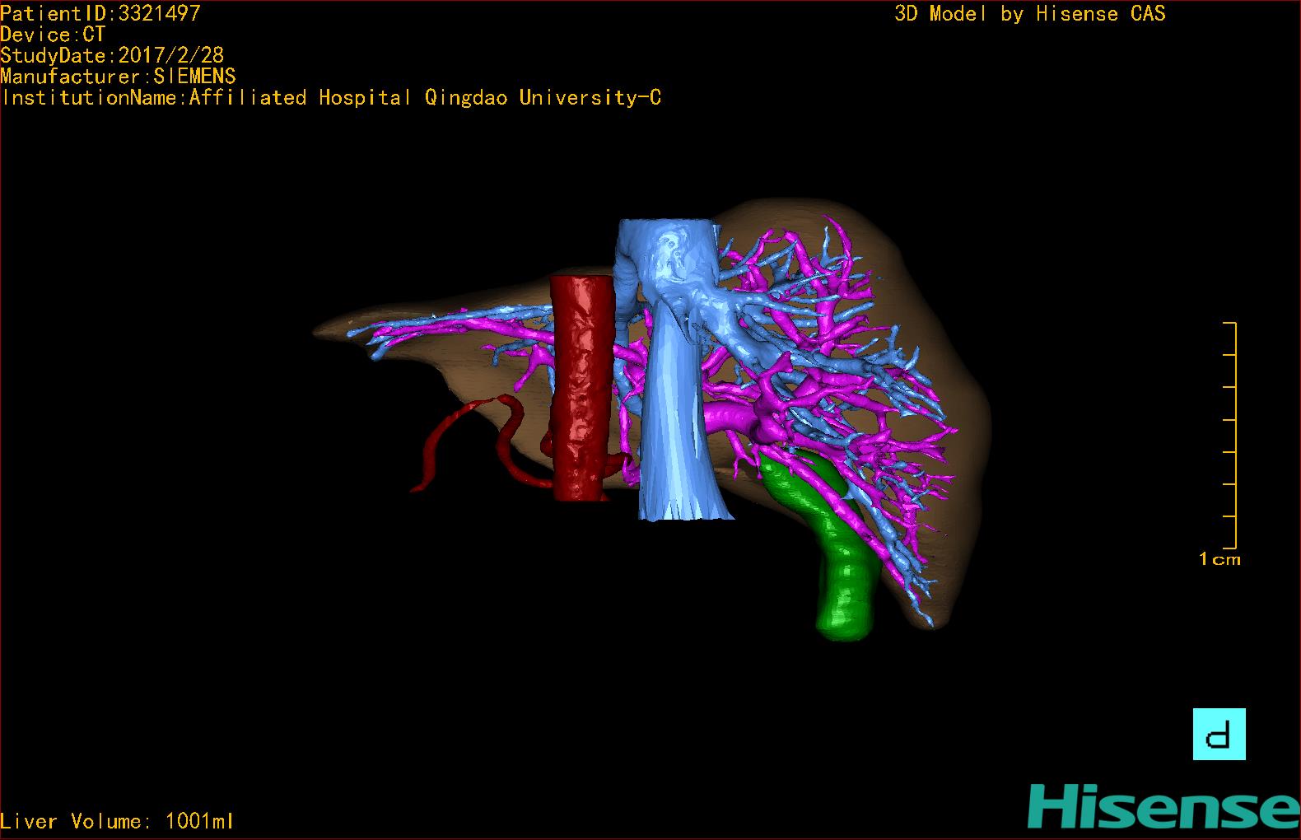Click the Manufacturer:SIEMENS label
1301x840 pixels.
coord(118,77)
